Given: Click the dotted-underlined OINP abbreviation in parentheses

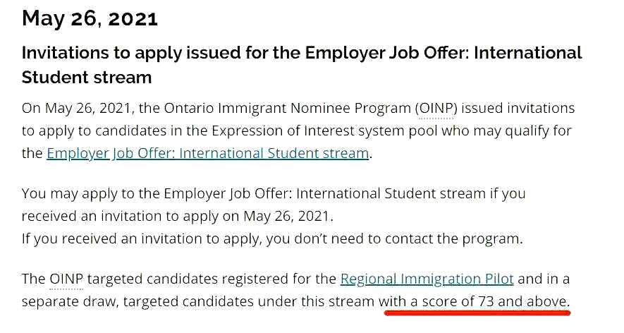Looking at the screenshot, I should coord(436,109).
